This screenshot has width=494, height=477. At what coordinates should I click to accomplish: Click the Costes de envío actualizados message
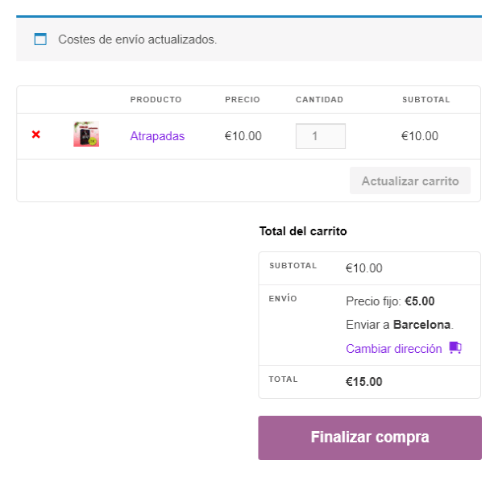[138, 39]
